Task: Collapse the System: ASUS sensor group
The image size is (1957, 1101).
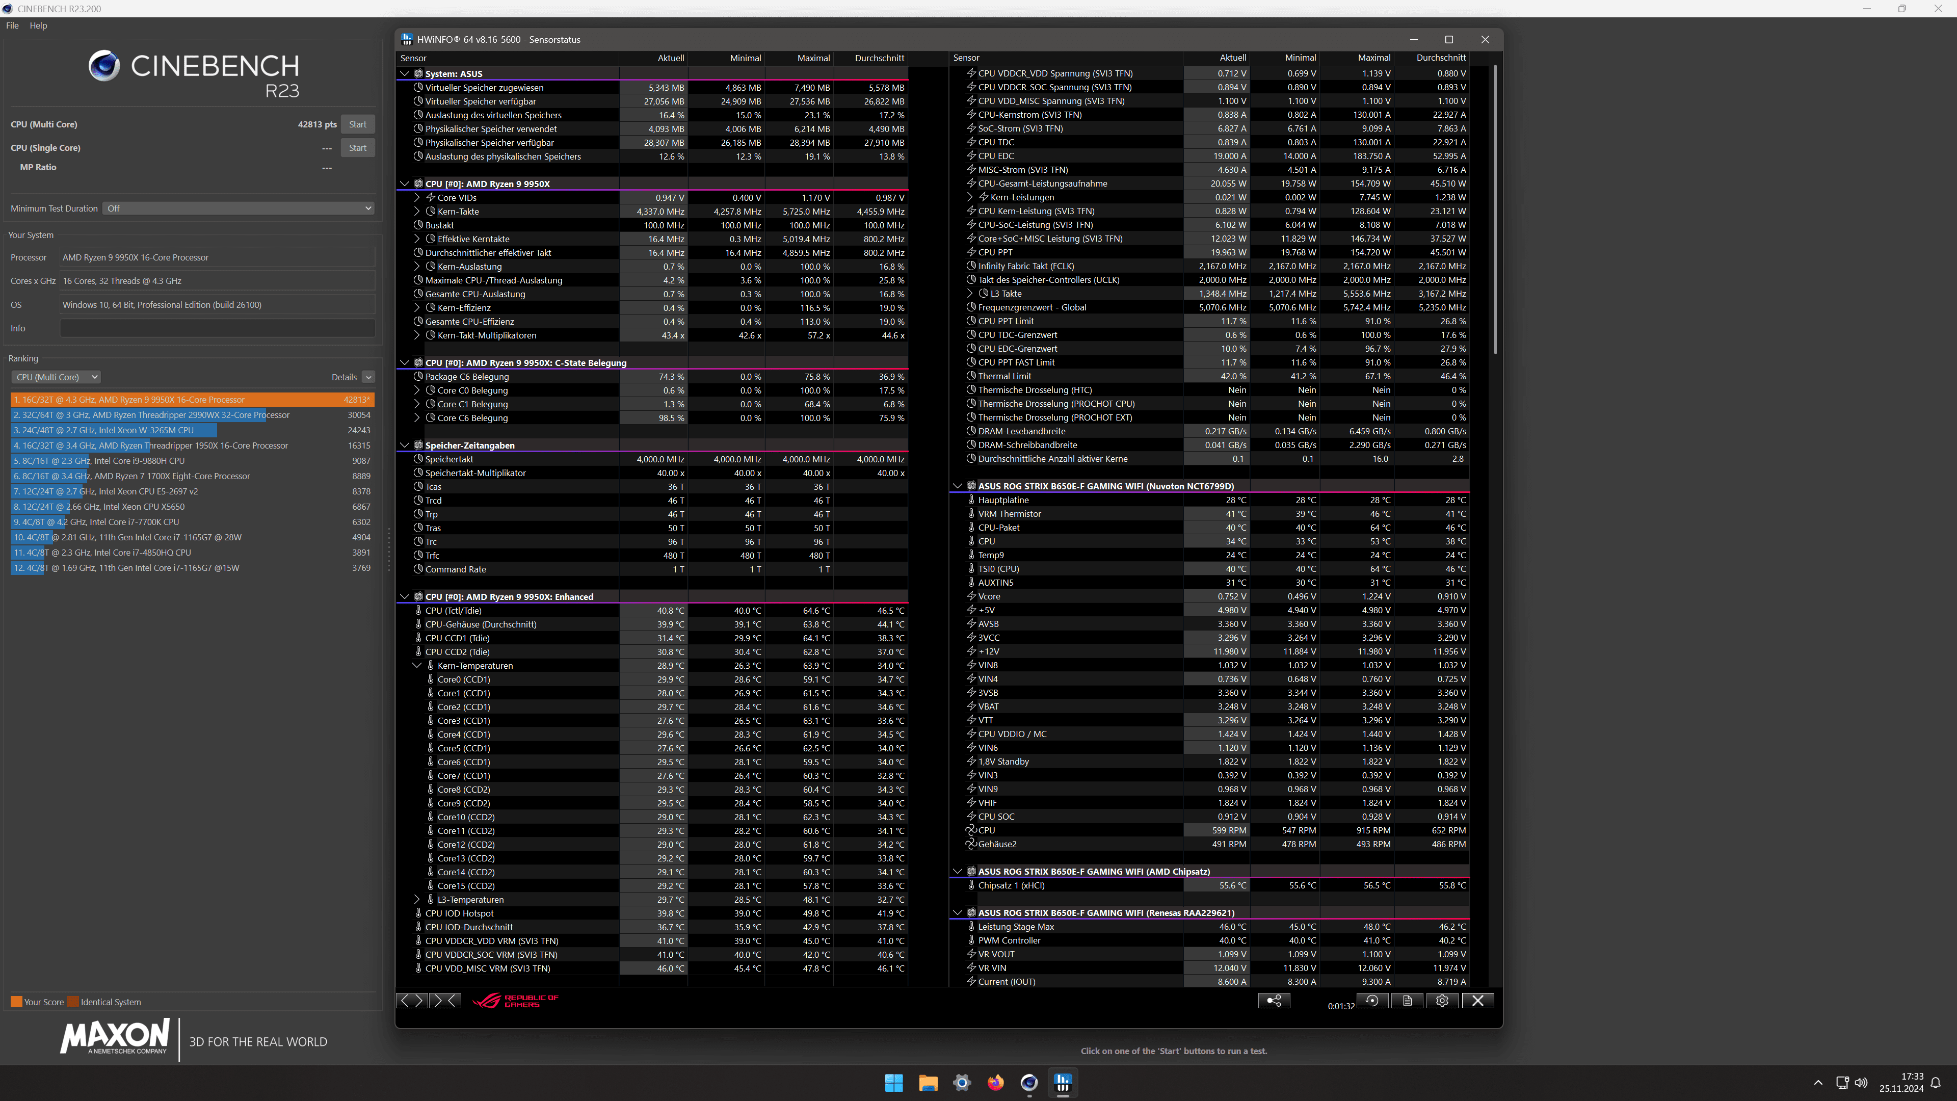Action: point(405,74)
